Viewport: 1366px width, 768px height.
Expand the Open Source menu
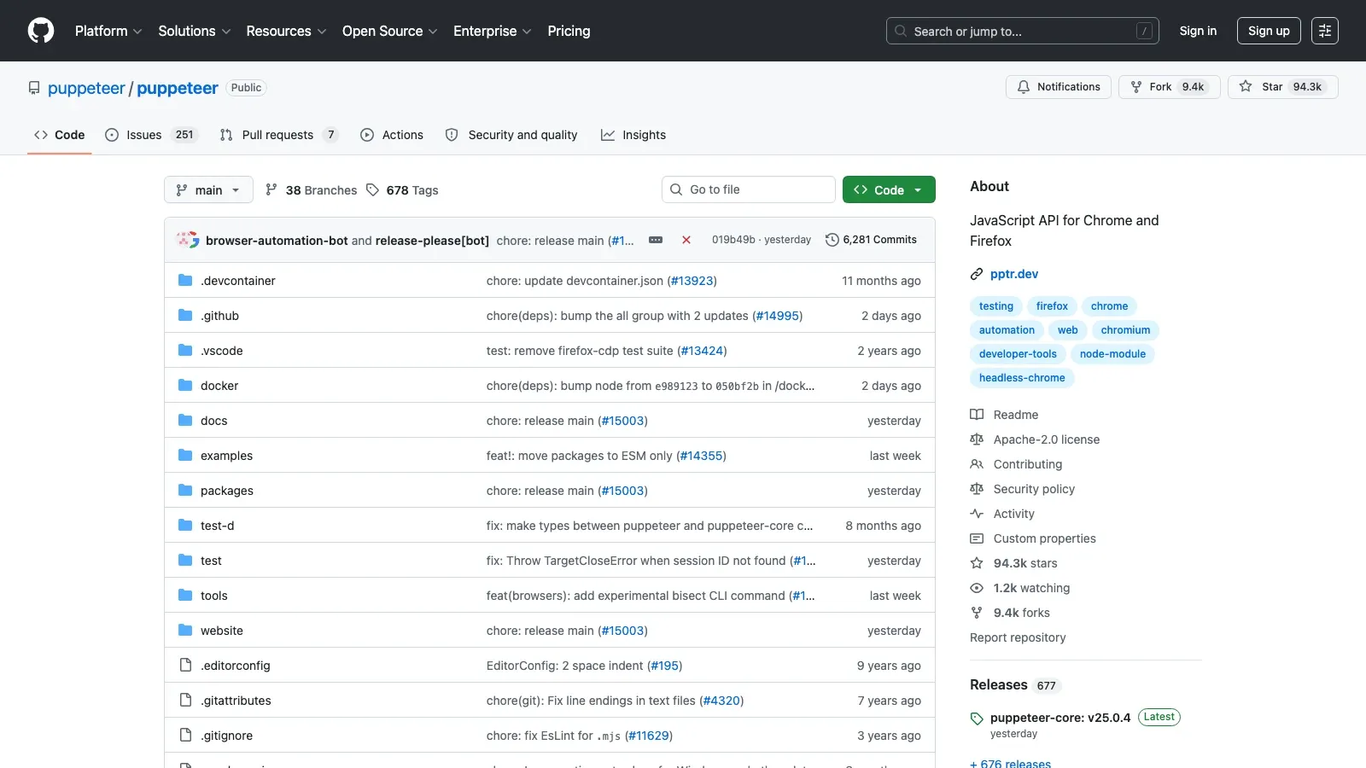tap(390, 31)
